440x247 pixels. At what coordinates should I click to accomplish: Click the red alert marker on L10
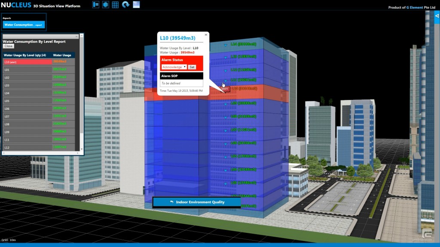(x=225, y=89)
